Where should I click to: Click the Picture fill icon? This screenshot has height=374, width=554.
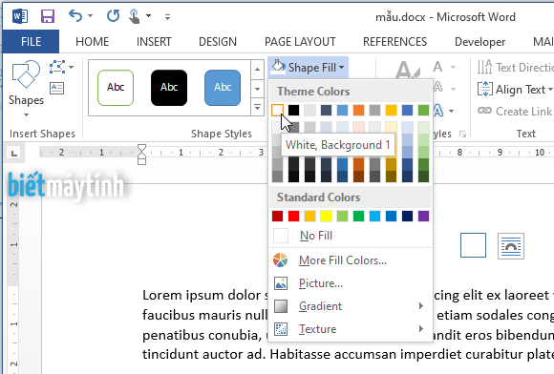pos(281,283)
